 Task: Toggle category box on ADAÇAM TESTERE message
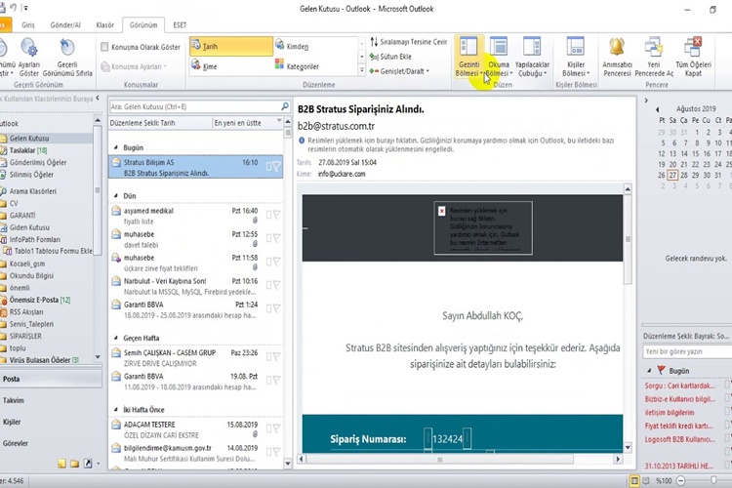[269, 428]
